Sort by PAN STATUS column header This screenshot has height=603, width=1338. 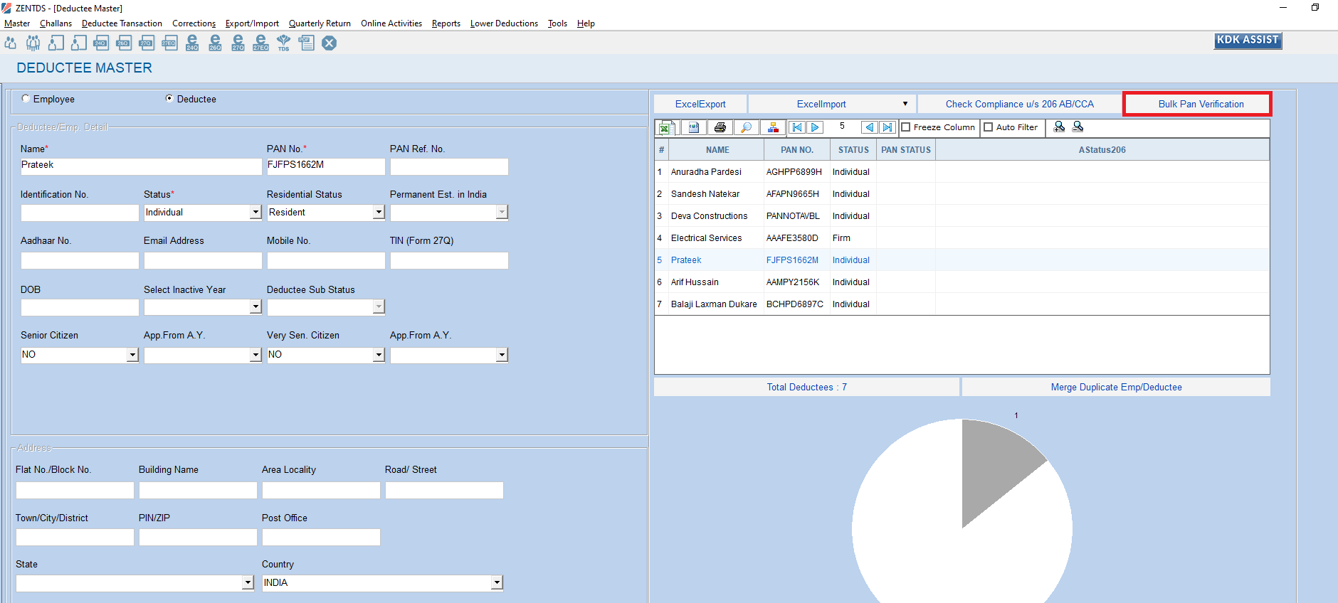[905, 150]
